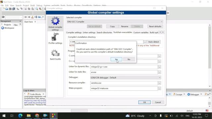Click Save toolbar icon
Image resolution: width=212 pixels, height=119 pixels.
(x=10, y=9)
